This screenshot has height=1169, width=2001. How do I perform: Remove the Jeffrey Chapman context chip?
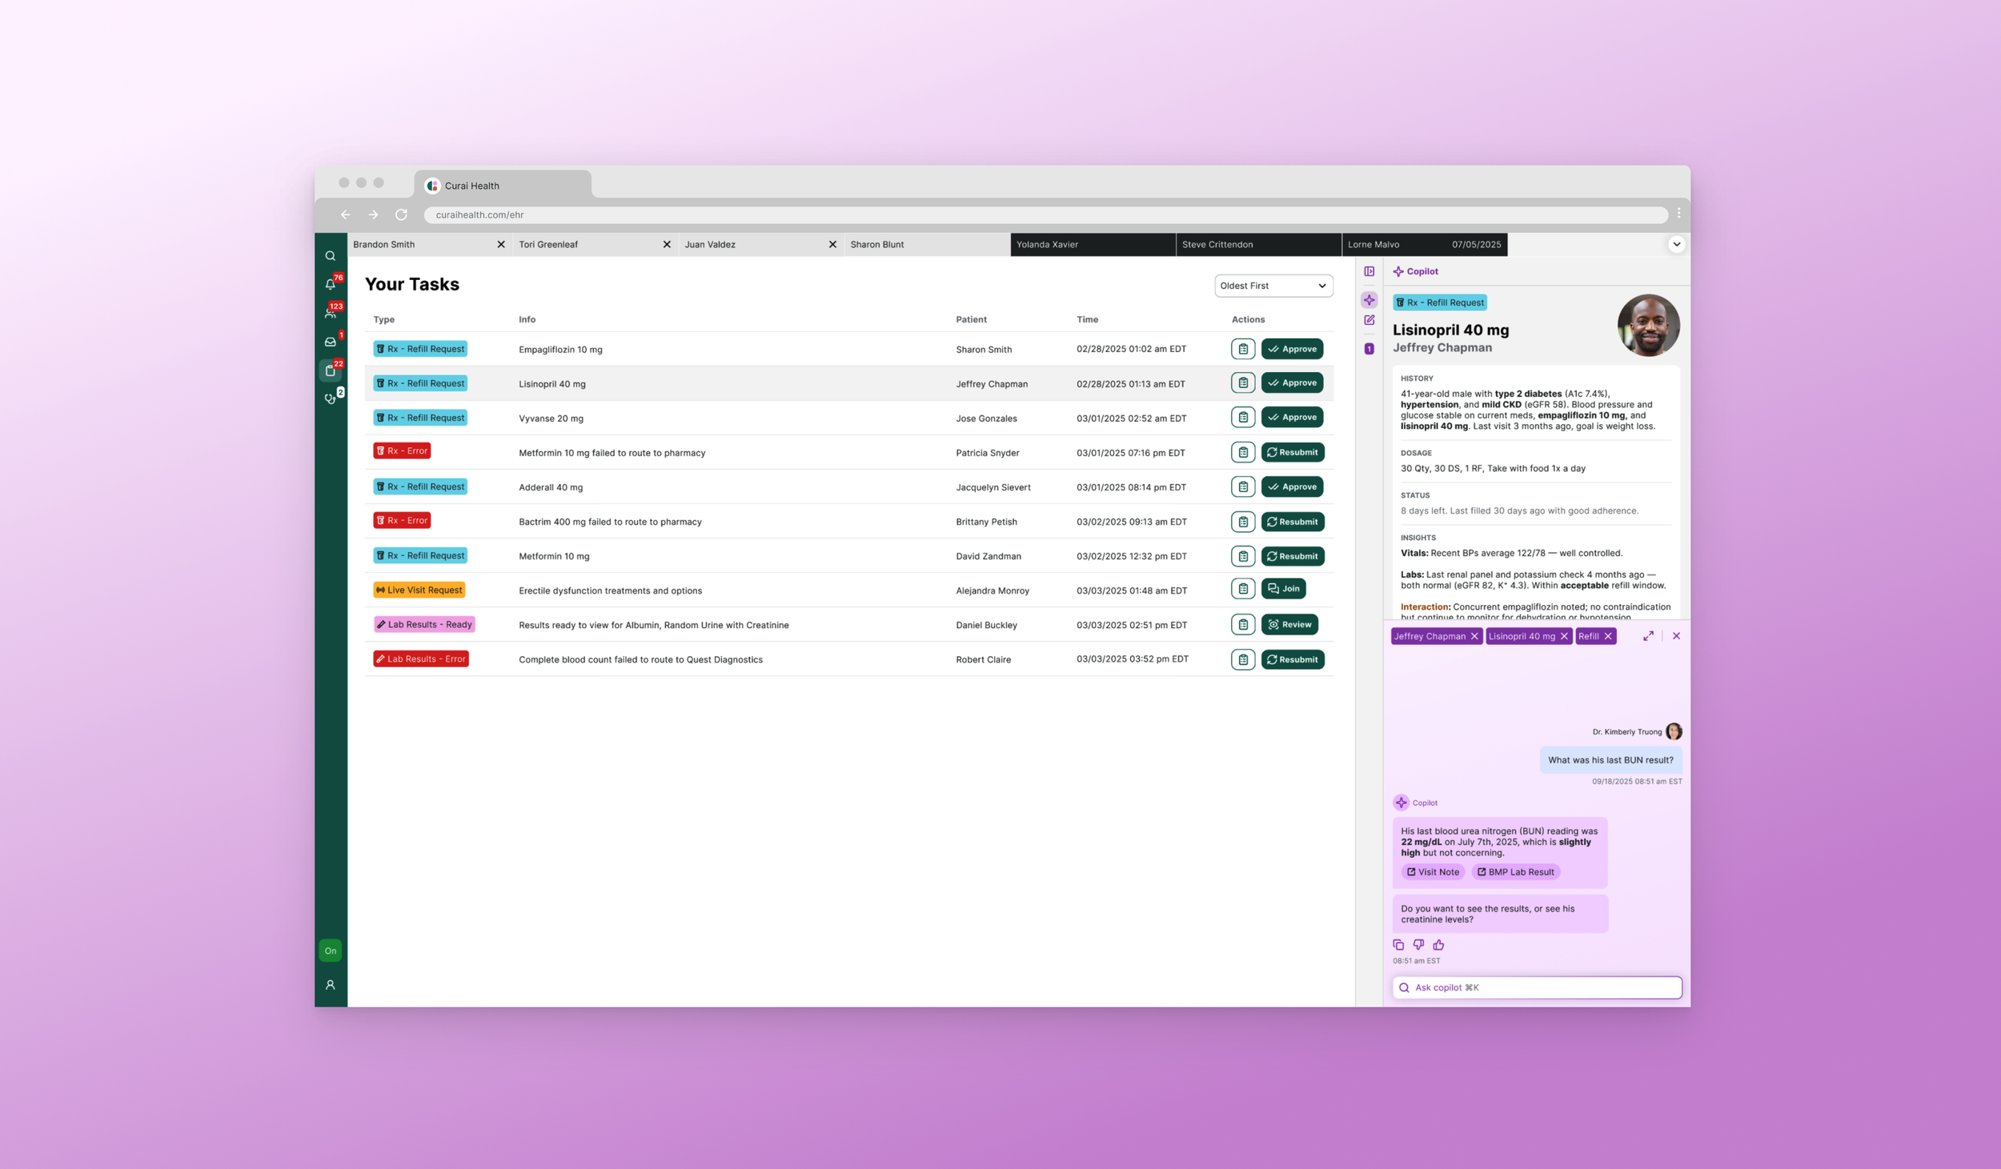coord(1474,636)
